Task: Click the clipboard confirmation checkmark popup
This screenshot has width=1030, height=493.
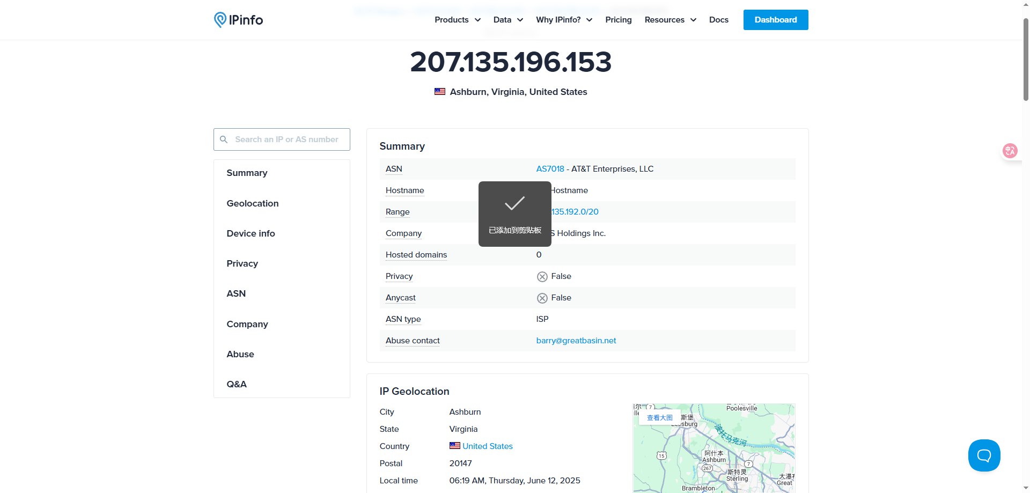Action: click(515, 214)
